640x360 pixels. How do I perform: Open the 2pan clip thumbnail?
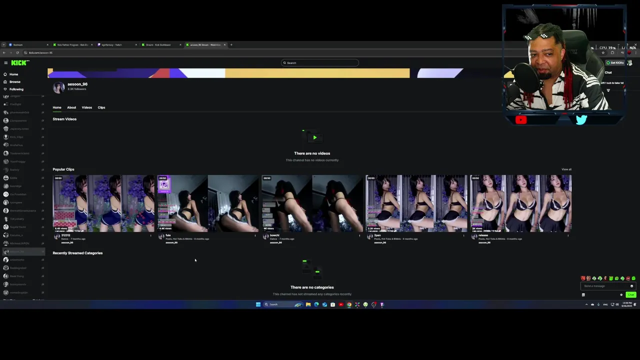pos(416,203)
